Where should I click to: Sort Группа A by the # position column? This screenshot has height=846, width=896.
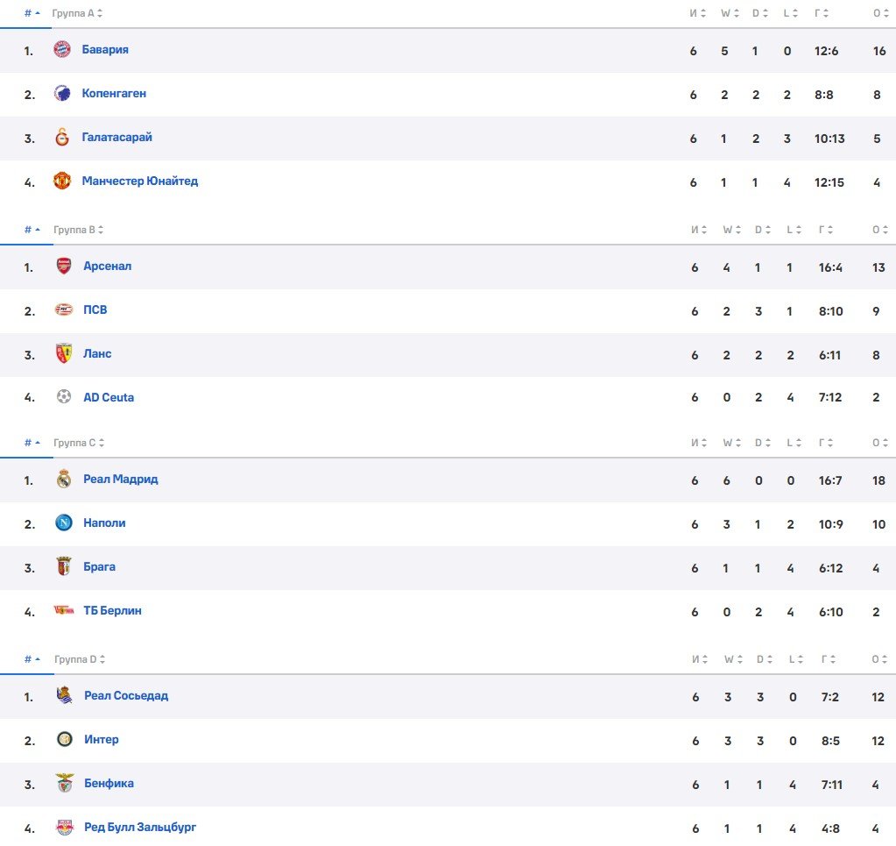point(32,14)
